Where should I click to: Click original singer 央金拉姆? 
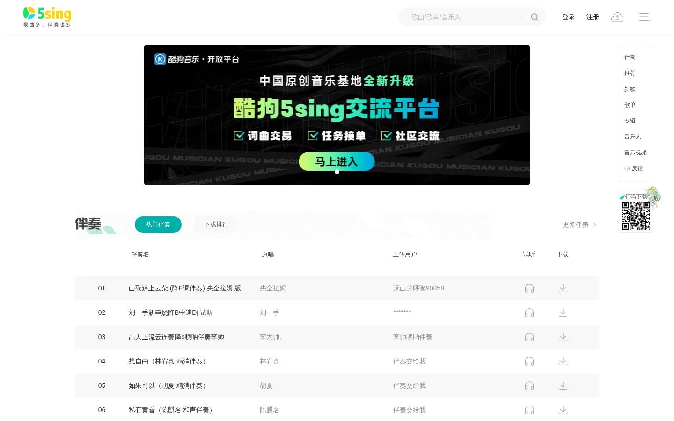tap(273, 289)
